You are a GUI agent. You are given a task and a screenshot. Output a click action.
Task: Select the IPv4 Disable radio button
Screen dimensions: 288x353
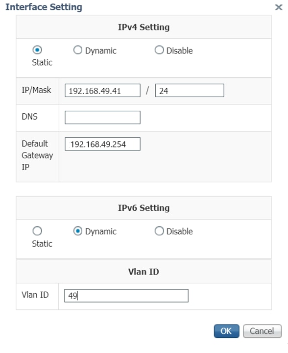pyautogui.click(x=159, y=50)
